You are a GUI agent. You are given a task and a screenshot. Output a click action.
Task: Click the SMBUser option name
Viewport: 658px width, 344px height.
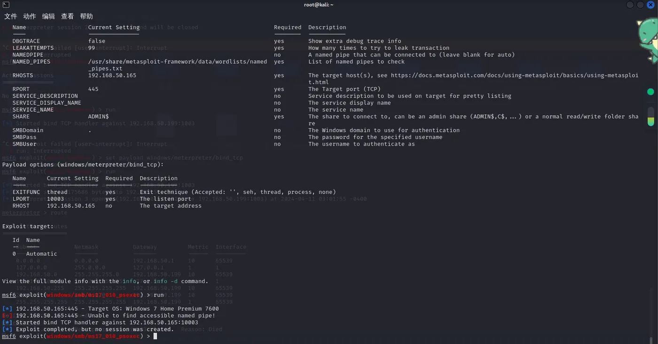click(24, 144)
